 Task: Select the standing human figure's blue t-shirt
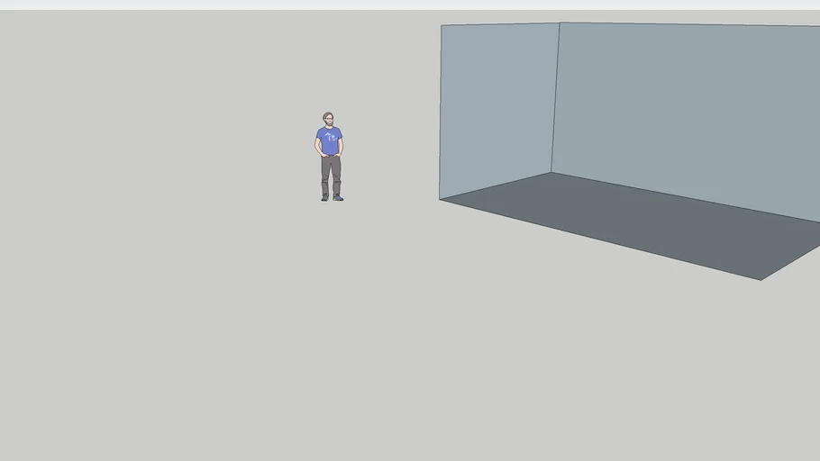(329, 141)
